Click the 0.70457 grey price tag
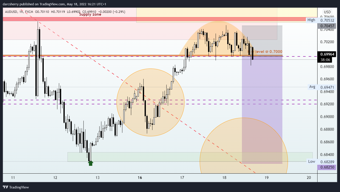Viewport: 340px width, 192px height. coord(326,26)
